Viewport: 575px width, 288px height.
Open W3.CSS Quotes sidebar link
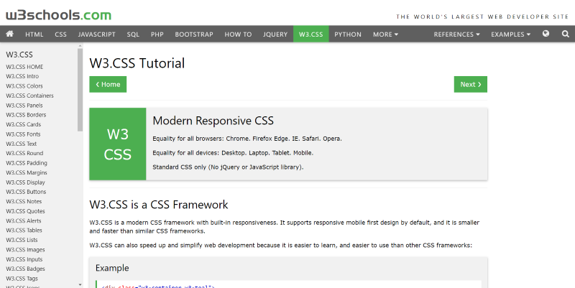[25, 211]
